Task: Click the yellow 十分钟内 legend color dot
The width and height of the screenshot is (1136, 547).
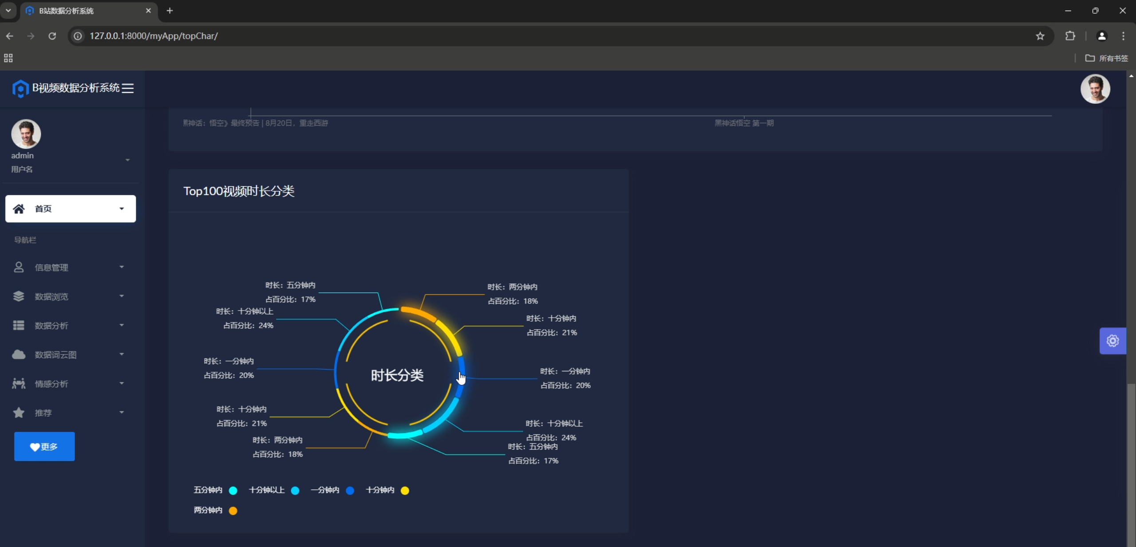Action: coord(405,490)
